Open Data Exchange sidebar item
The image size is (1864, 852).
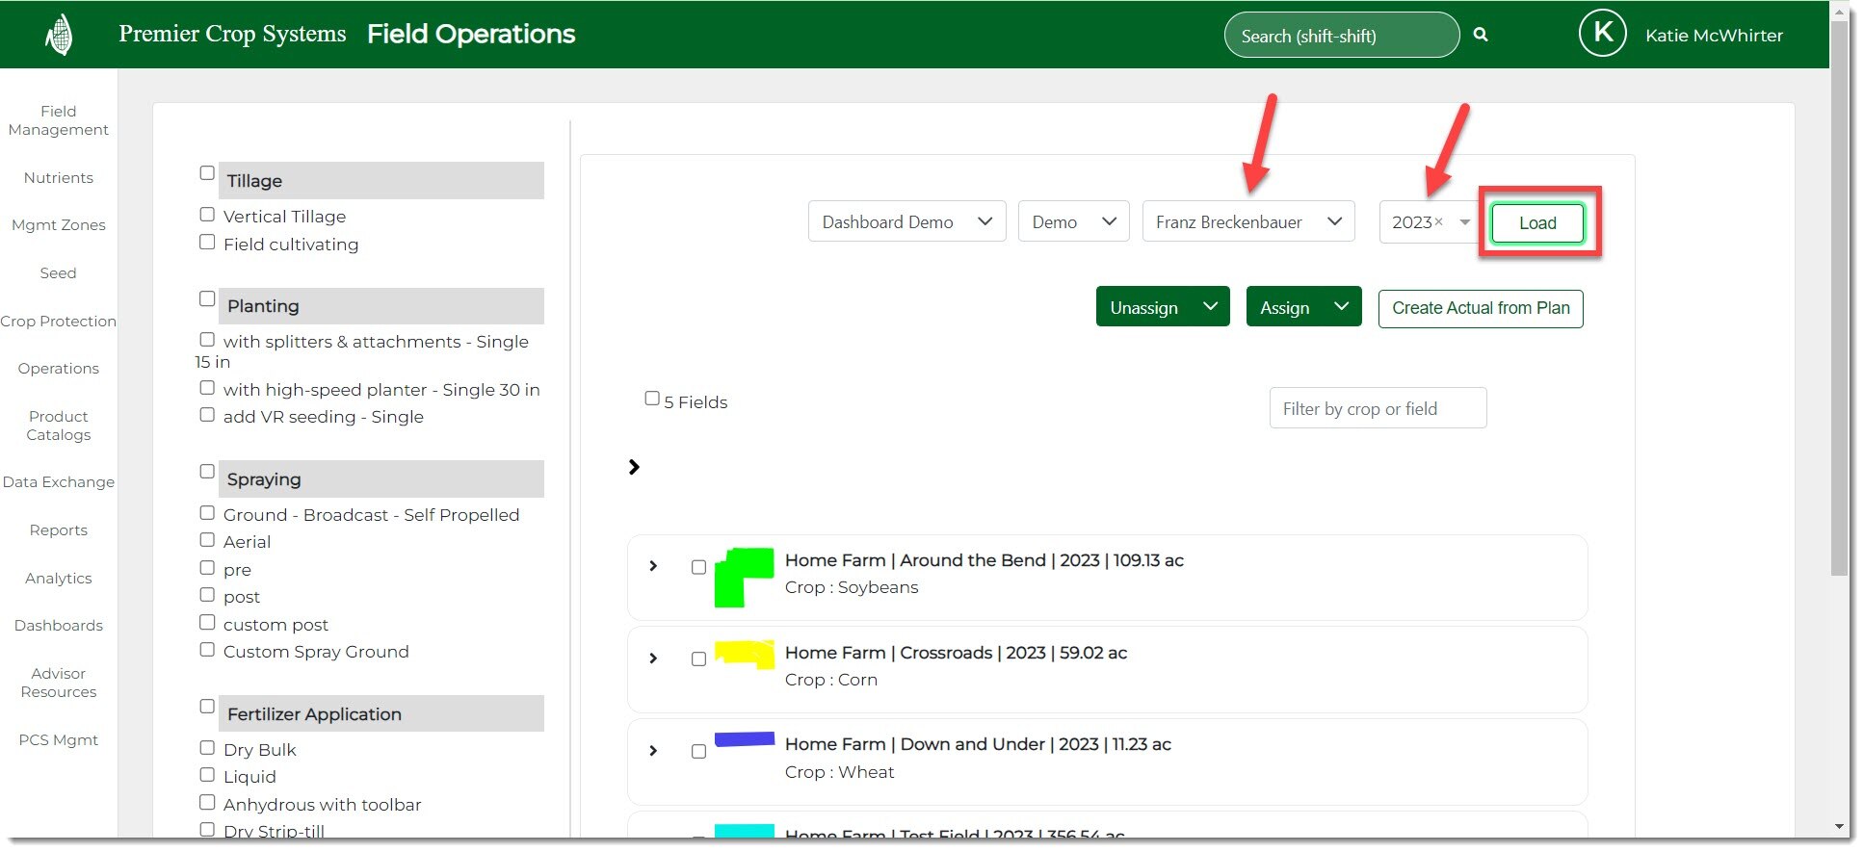[x=59, y=482]
